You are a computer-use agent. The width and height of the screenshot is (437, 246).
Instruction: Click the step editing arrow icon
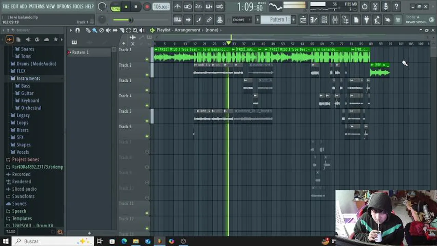coord(188,20)
